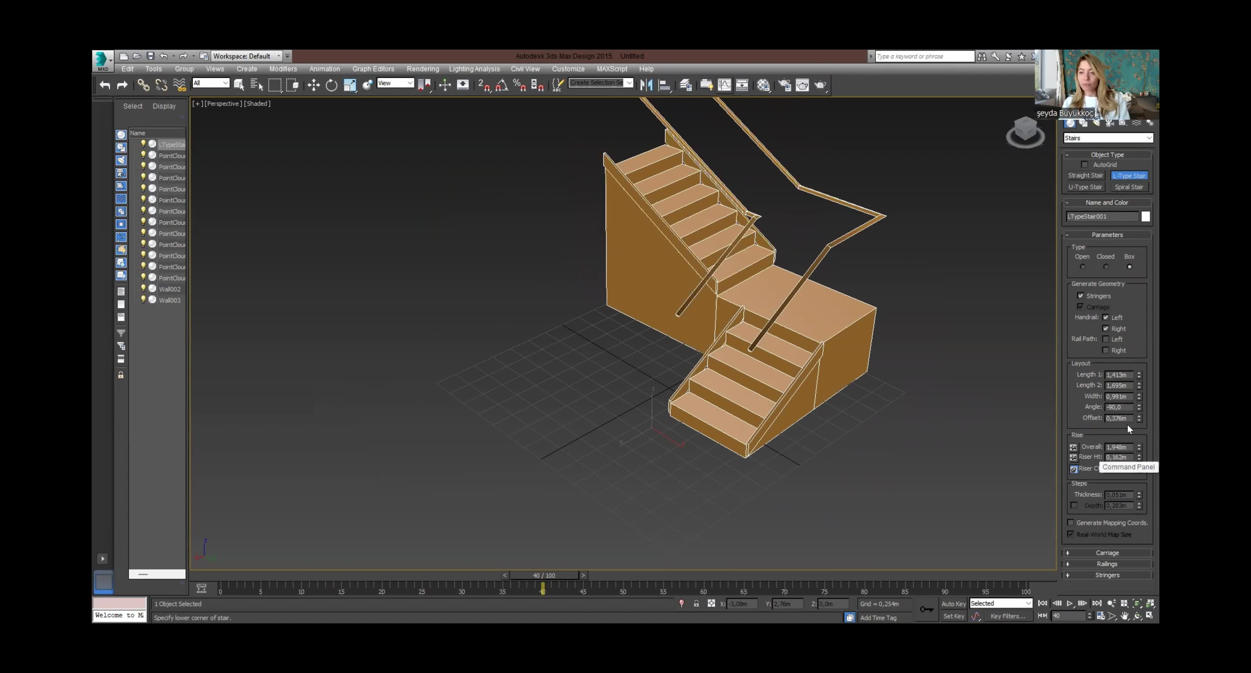1251x673 pixels.
Task: Select the Open type radio button
Action: tap(1082, 267)
